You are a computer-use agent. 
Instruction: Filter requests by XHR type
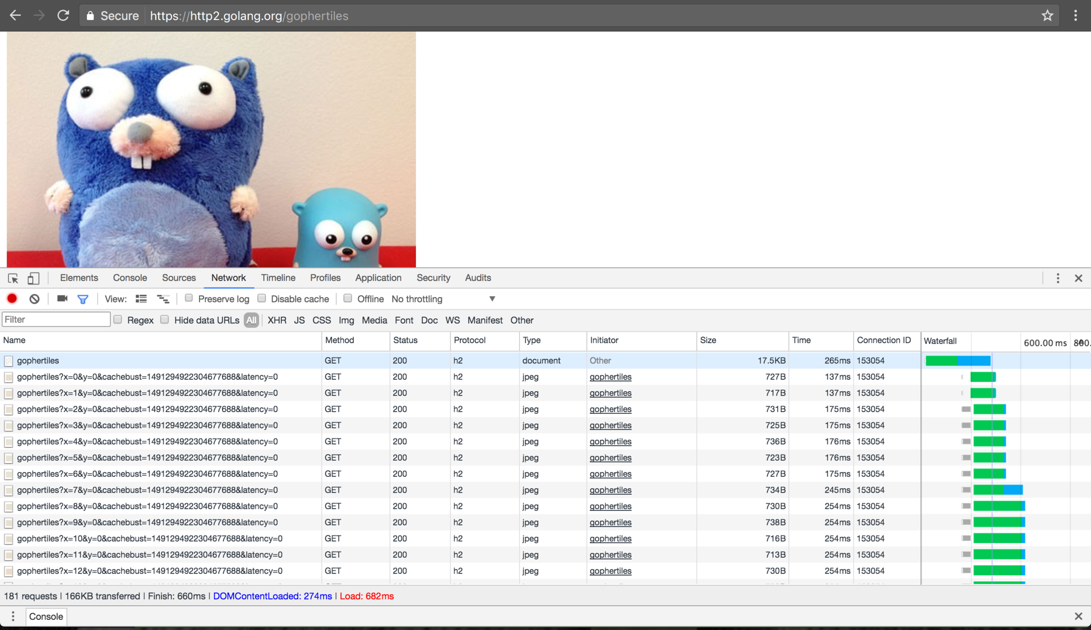[277, 320]
